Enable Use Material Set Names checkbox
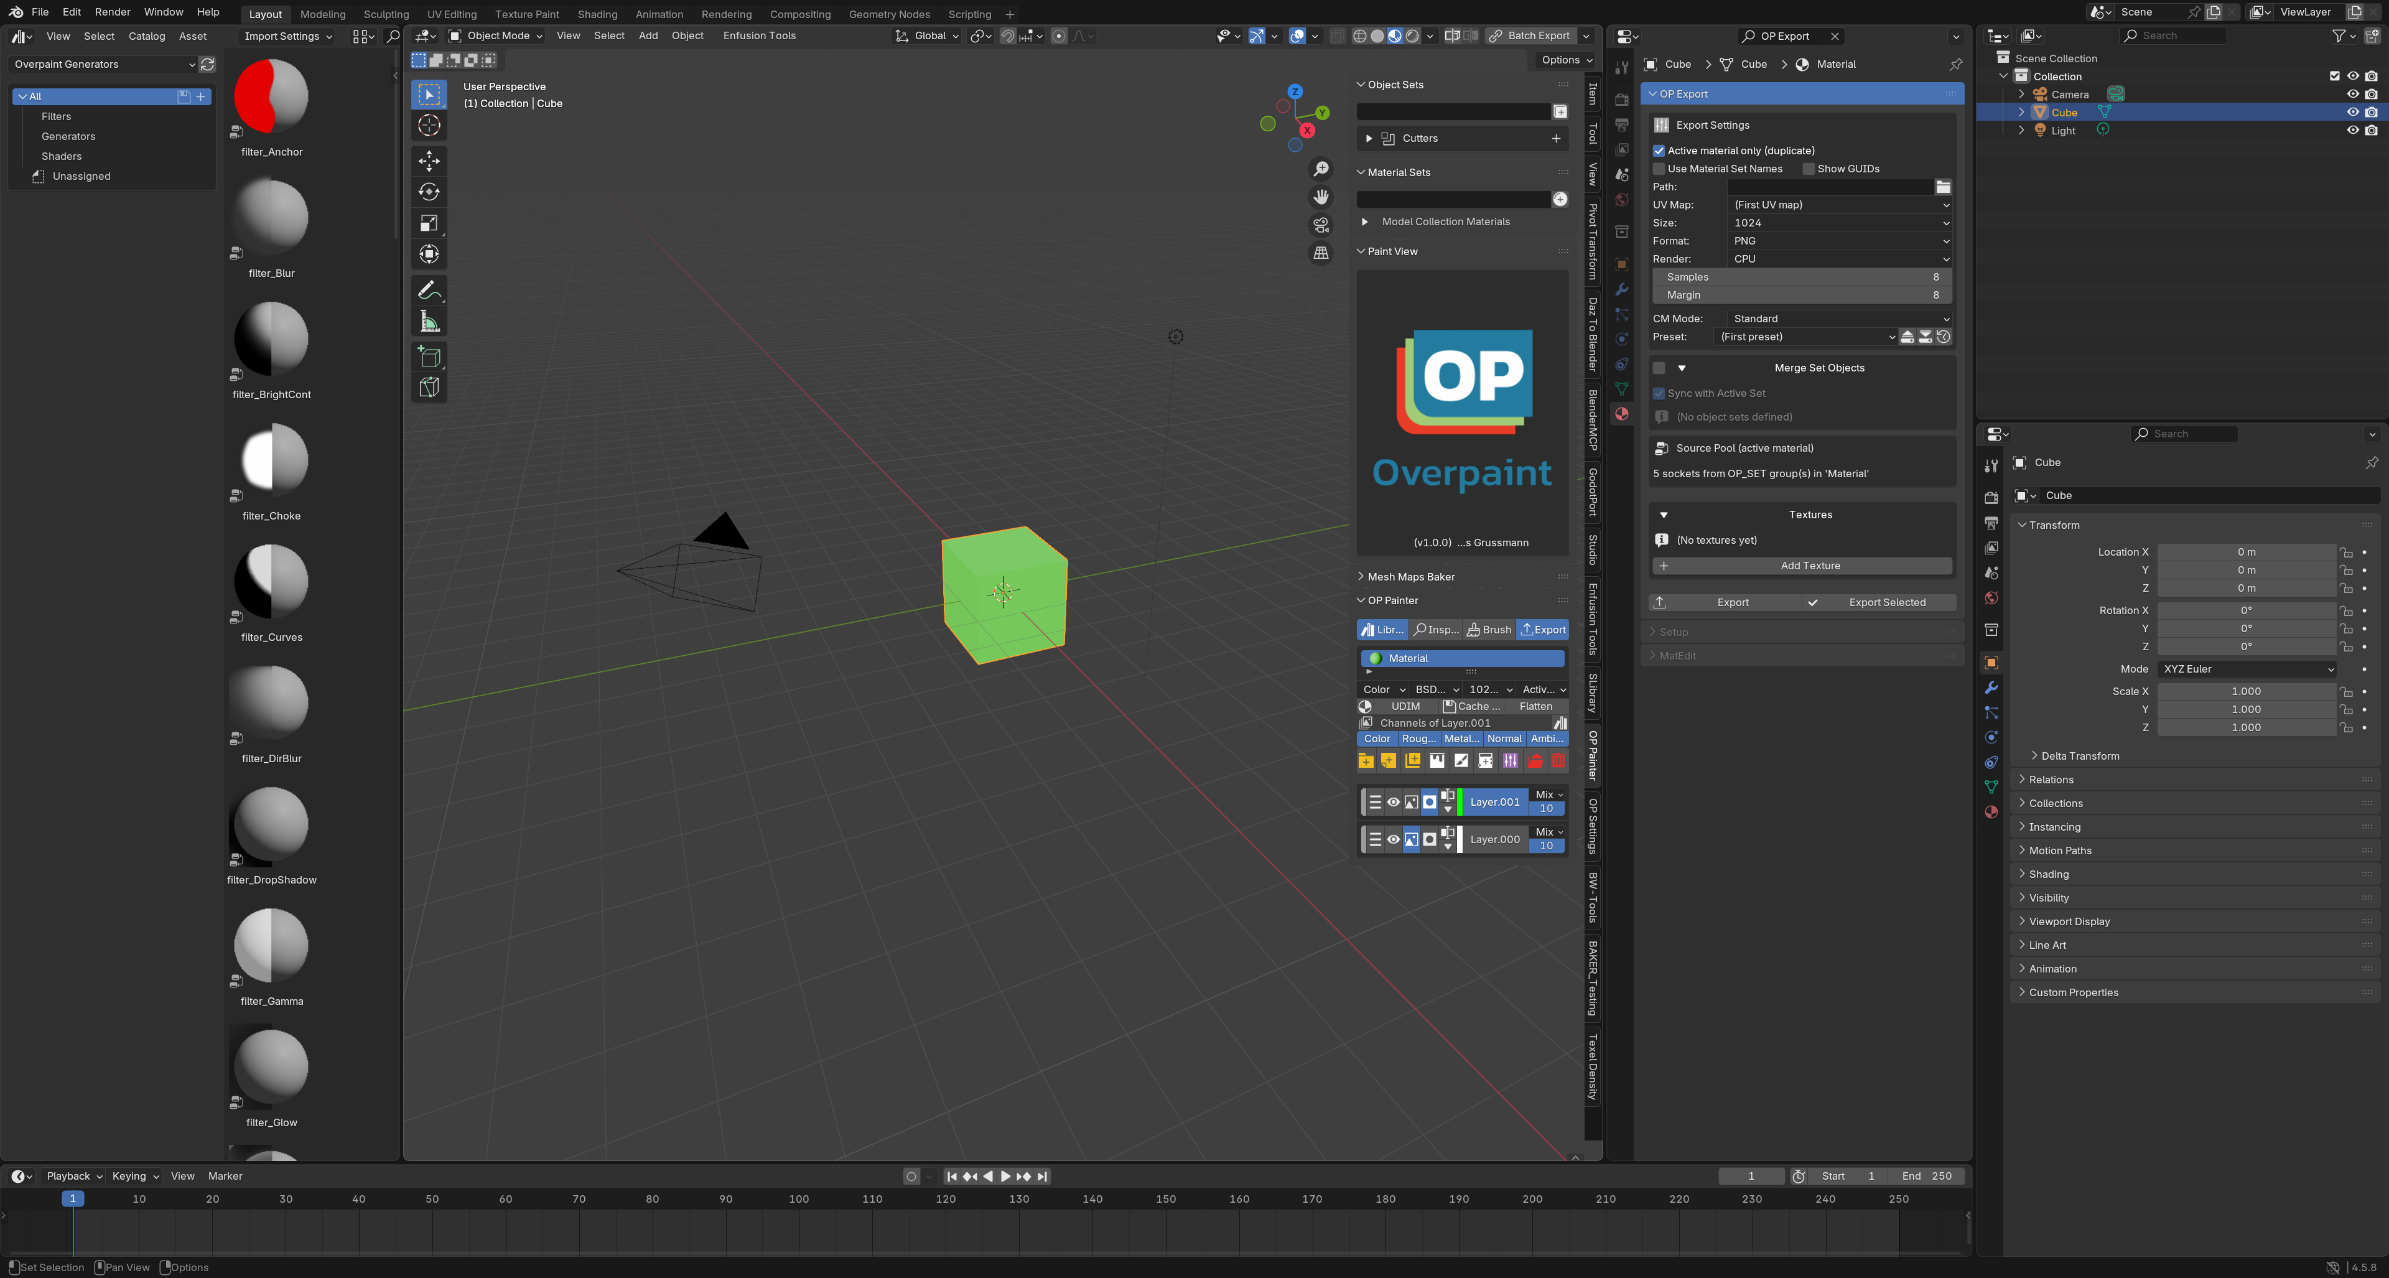The height and width of the screenshot is (1278, 2389). tap(1659, 169)
